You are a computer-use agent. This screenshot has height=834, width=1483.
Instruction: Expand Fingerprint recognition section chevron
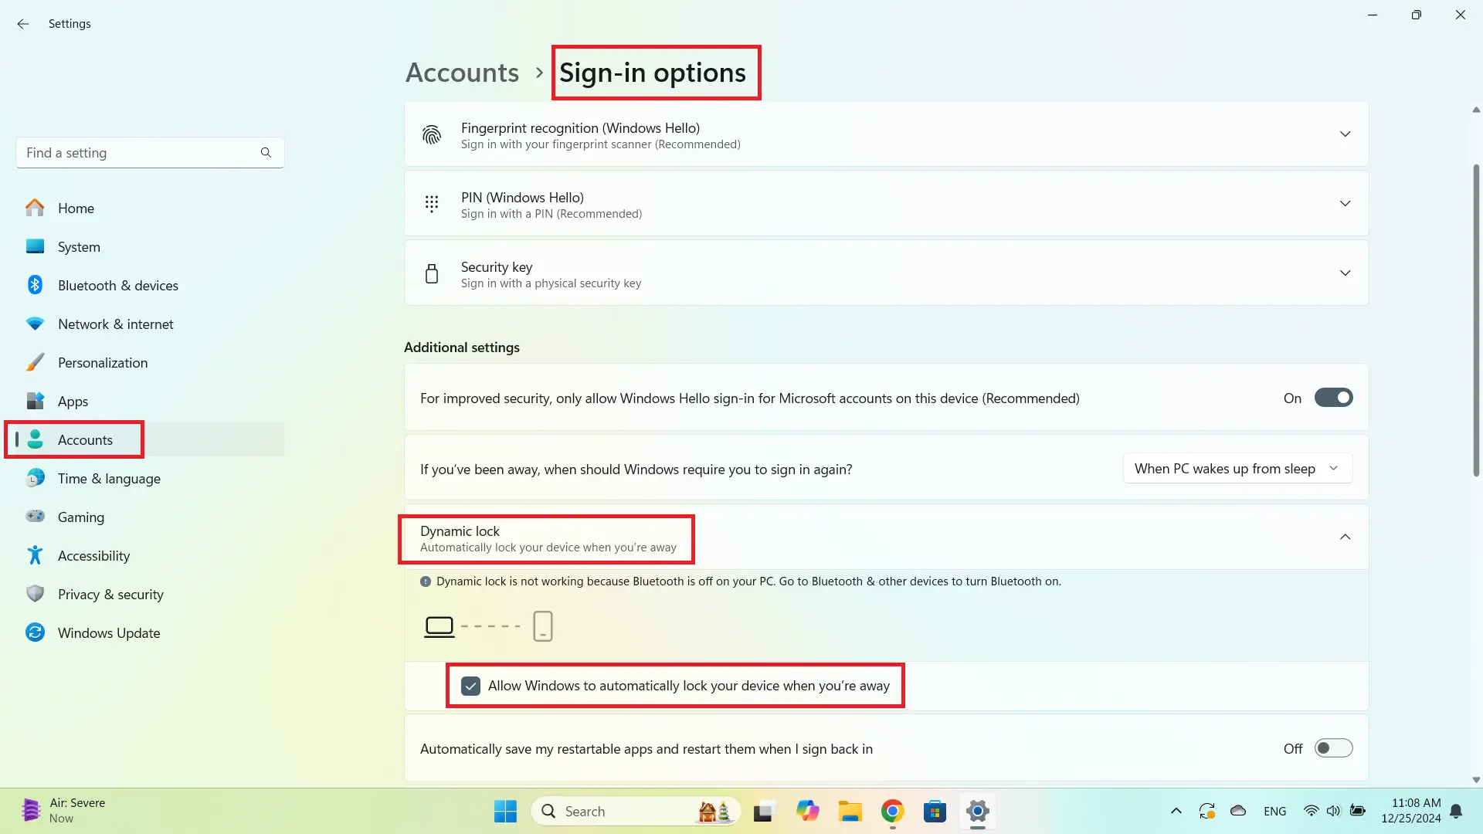[x=1345, y=134]
